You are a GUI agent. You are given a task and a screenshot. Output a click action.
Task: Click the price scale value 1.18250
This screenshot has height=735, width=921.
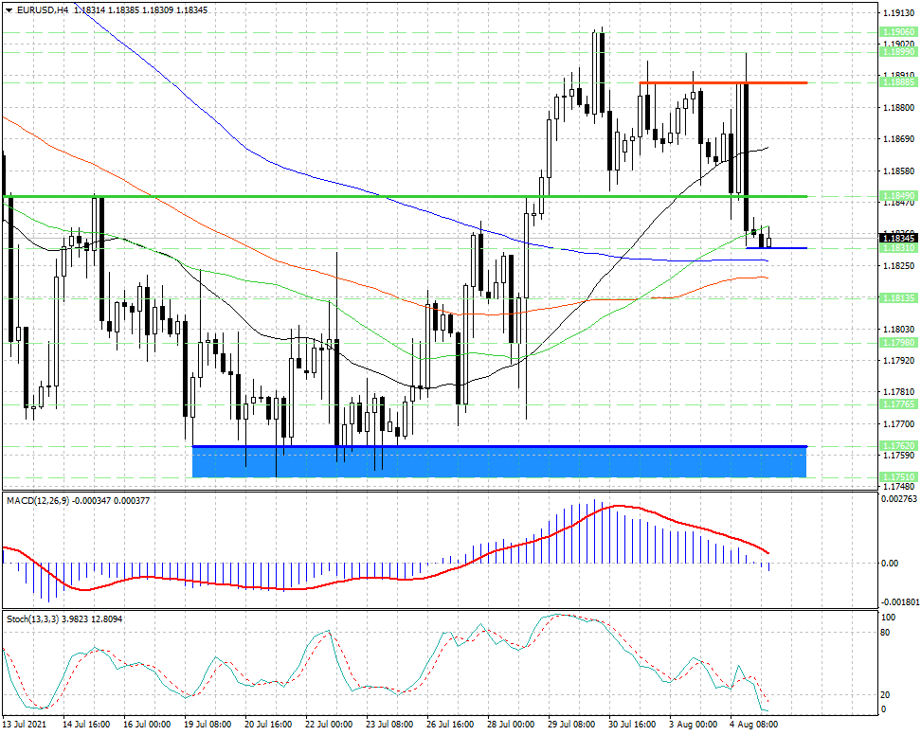[898, 266]
